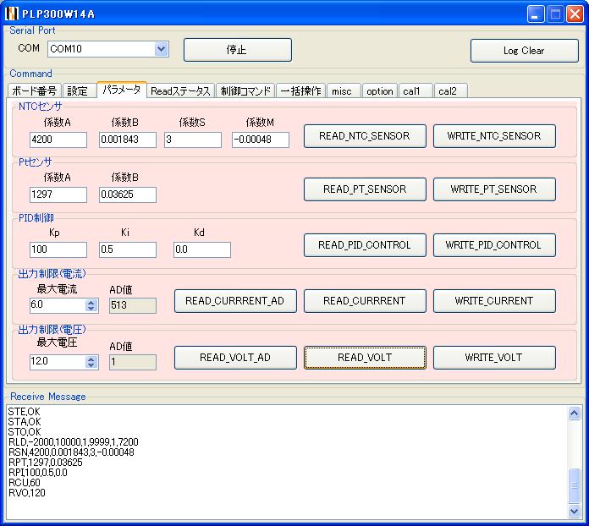This screenshot has width=589, height=526.
Task: Click READ_NTC_SENSOR button
Action: [x=365, y=136]
